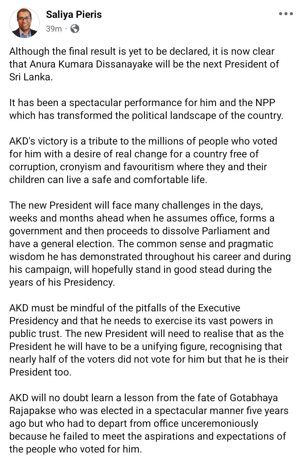This screenshot has width=301, height=467.
Task: Select the paragraph starting "It has been a spectacular"
Action: [146, 109]
